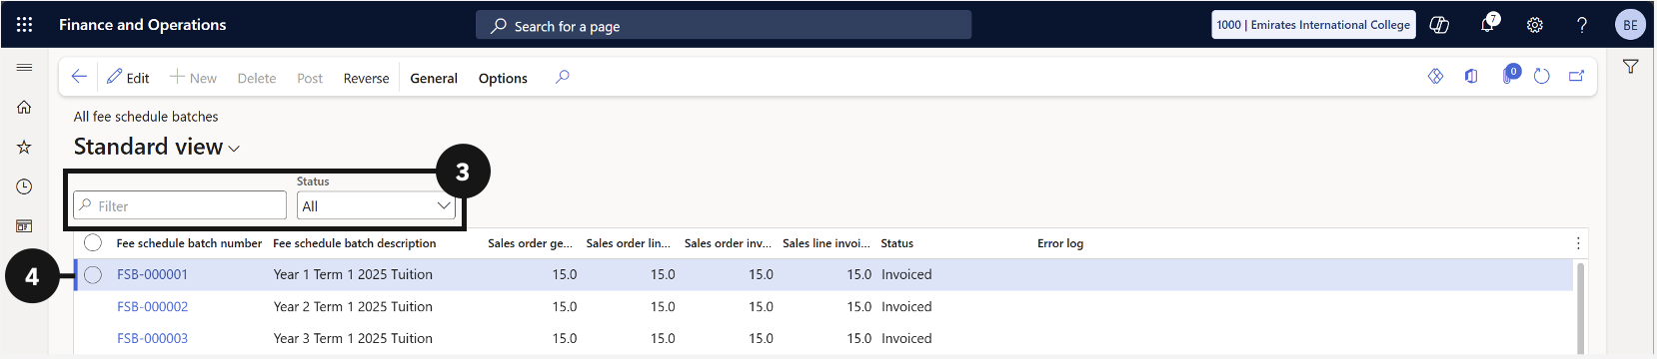
Task: Click Delete in action pane
Action: [x=257, y=78]
